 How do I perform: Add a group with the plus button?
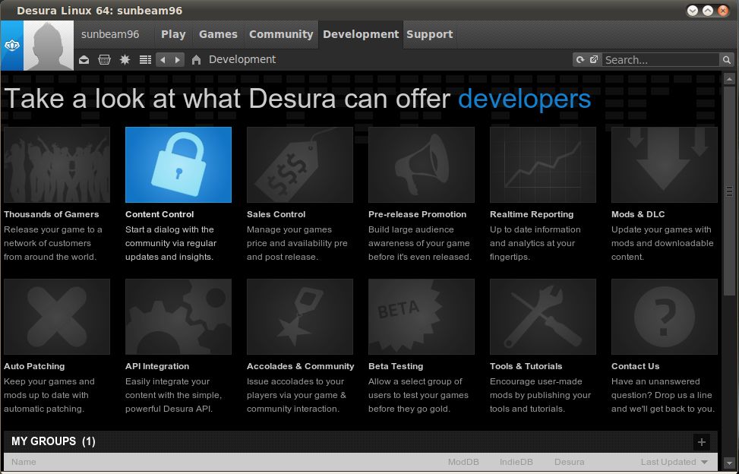[701, 442]
